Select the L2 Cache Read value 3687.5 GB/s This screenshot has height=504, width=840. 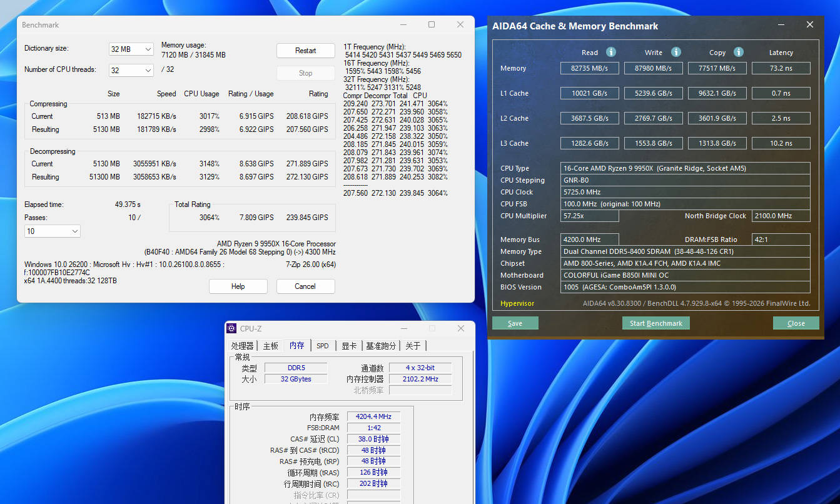[x=590, y=118]
